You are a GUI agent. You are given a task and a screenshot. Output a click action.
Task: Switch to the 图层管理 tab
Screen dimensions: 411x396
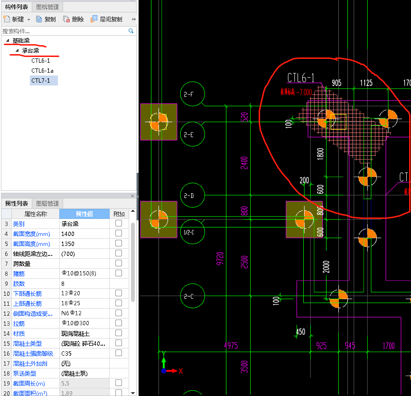coord(47,203)
